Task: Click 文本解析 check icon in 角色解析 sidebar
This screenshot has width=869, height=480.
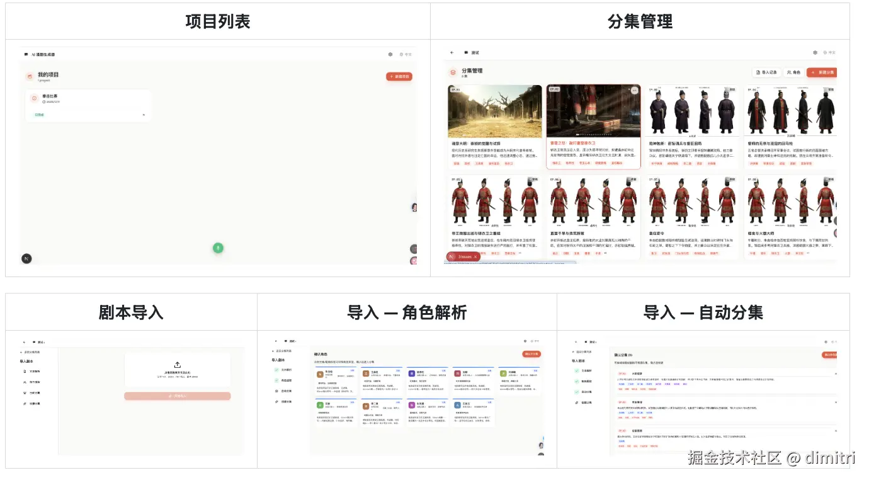Action: pos(276,370)
